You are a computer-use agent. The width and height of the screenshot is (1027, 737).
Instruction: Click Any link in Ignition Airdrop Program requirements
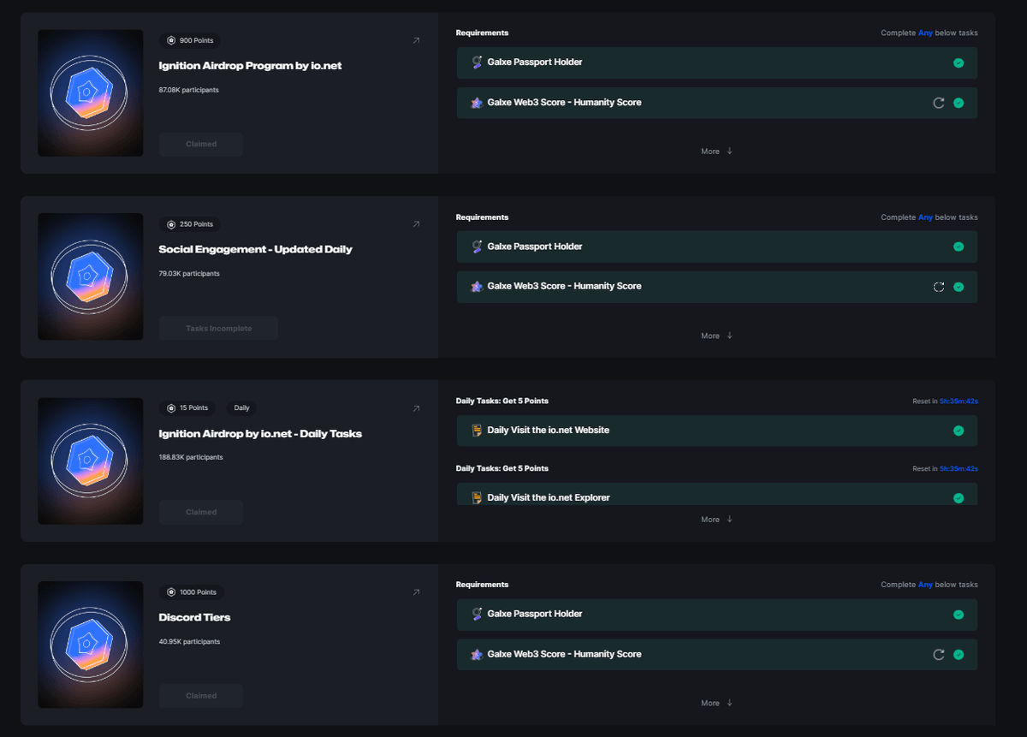pos(925,33)
